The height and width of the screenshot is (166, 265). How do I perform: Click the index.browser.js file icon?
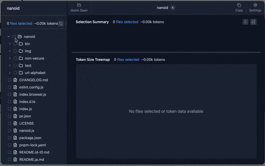tap(15, 94)
